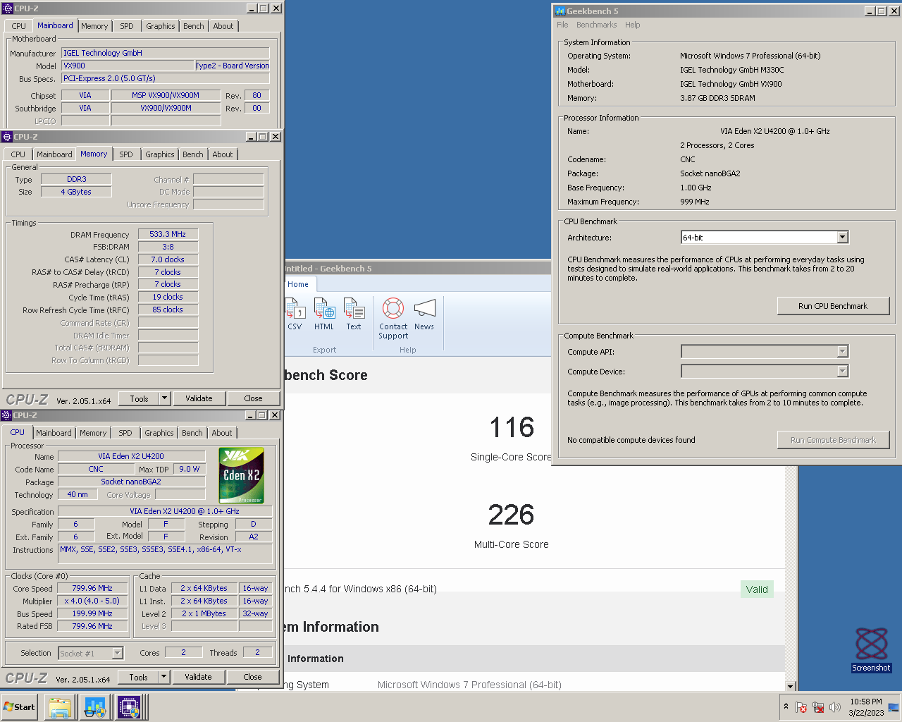Select Home ribbon tab in Geekbench

coord(298,284)
